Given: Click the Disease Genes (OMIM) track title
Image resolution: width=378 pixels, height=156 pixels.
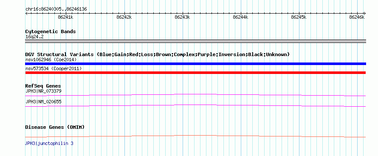Looking at the screenshot, I should [x=55, y=127].
